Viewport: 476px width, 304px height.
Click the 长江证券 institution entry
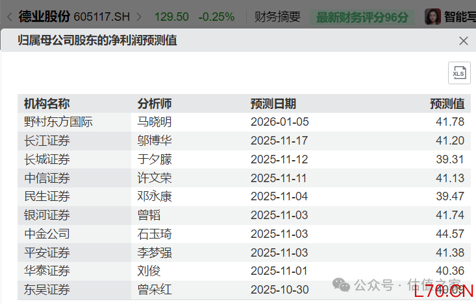coord(47,141)
